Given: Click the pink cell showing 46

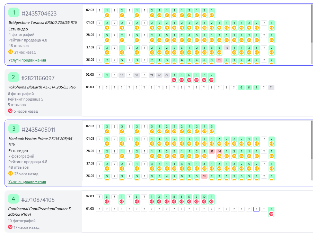Looking at the screenshot, I should point(219,151).
